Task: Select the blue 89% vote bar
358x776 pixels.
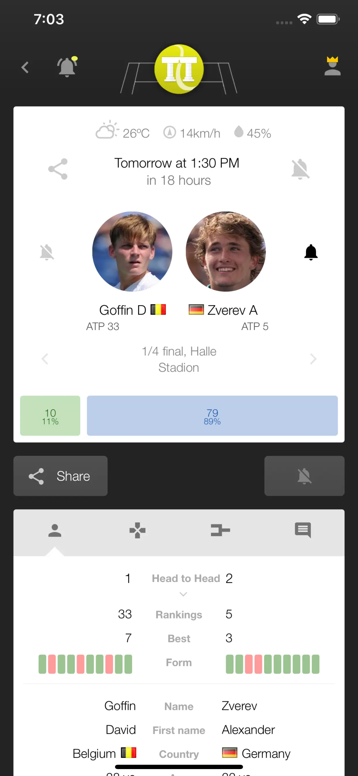Action: pyautogui.click(x=212, y=416)
